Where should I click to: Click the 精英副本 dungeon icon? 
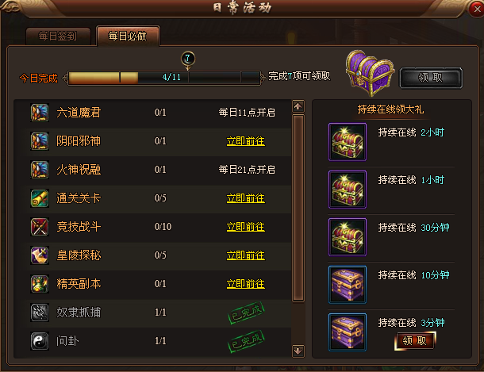tap(40, 284)
